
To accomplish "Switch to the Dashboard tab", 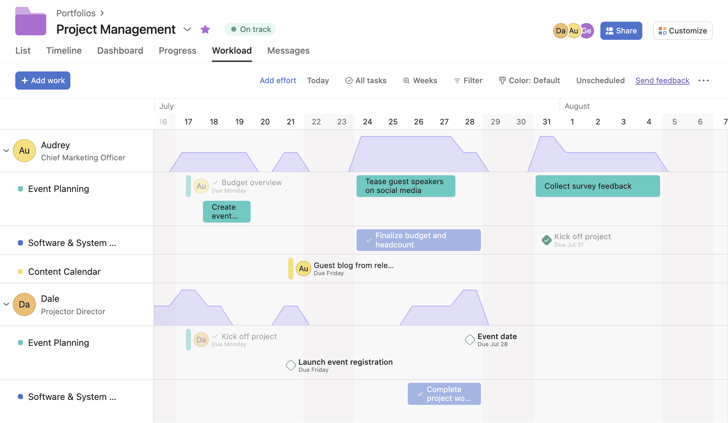I will click(120, 50).
